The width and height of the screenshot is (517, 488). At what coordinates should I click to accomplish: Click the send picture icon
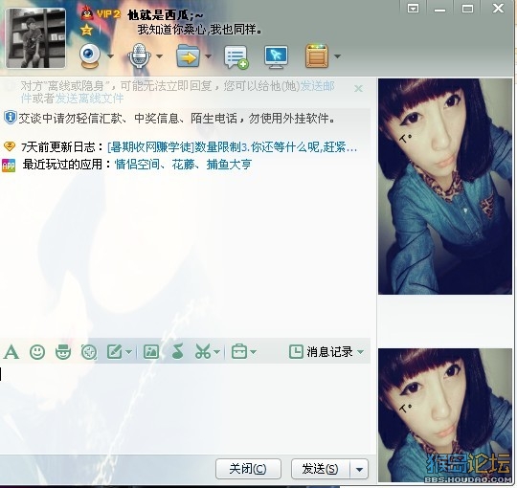point(151,352)
